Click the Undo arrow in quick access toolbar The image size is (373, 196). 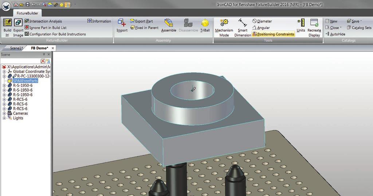click(x=33, y=4)
